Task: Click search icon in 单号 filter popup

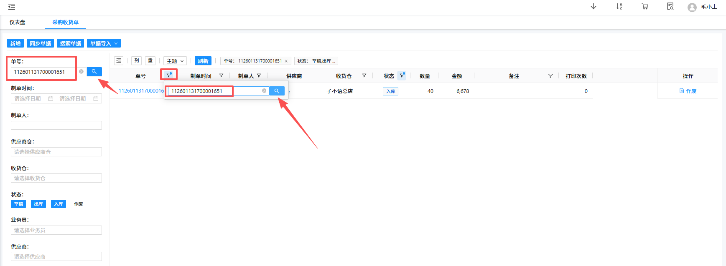Action: tap(277, 91)
